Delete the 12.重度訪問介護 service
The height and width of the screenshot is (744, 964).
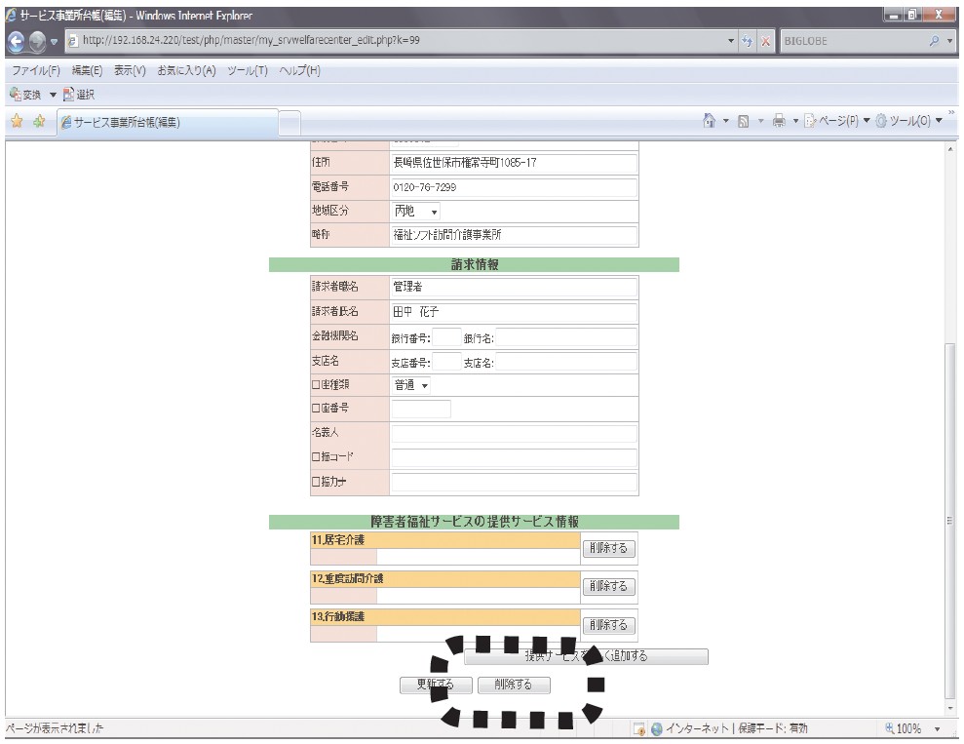[x=608, y=586]
